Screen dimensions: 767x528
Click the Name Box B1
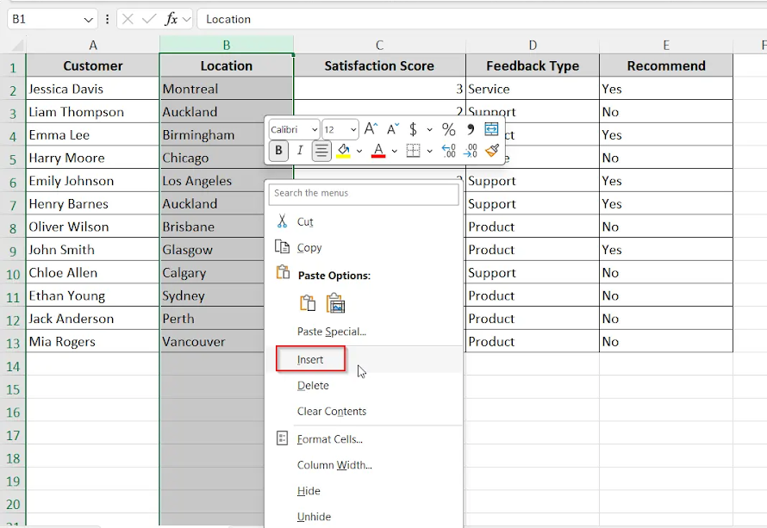pos(46,19)
